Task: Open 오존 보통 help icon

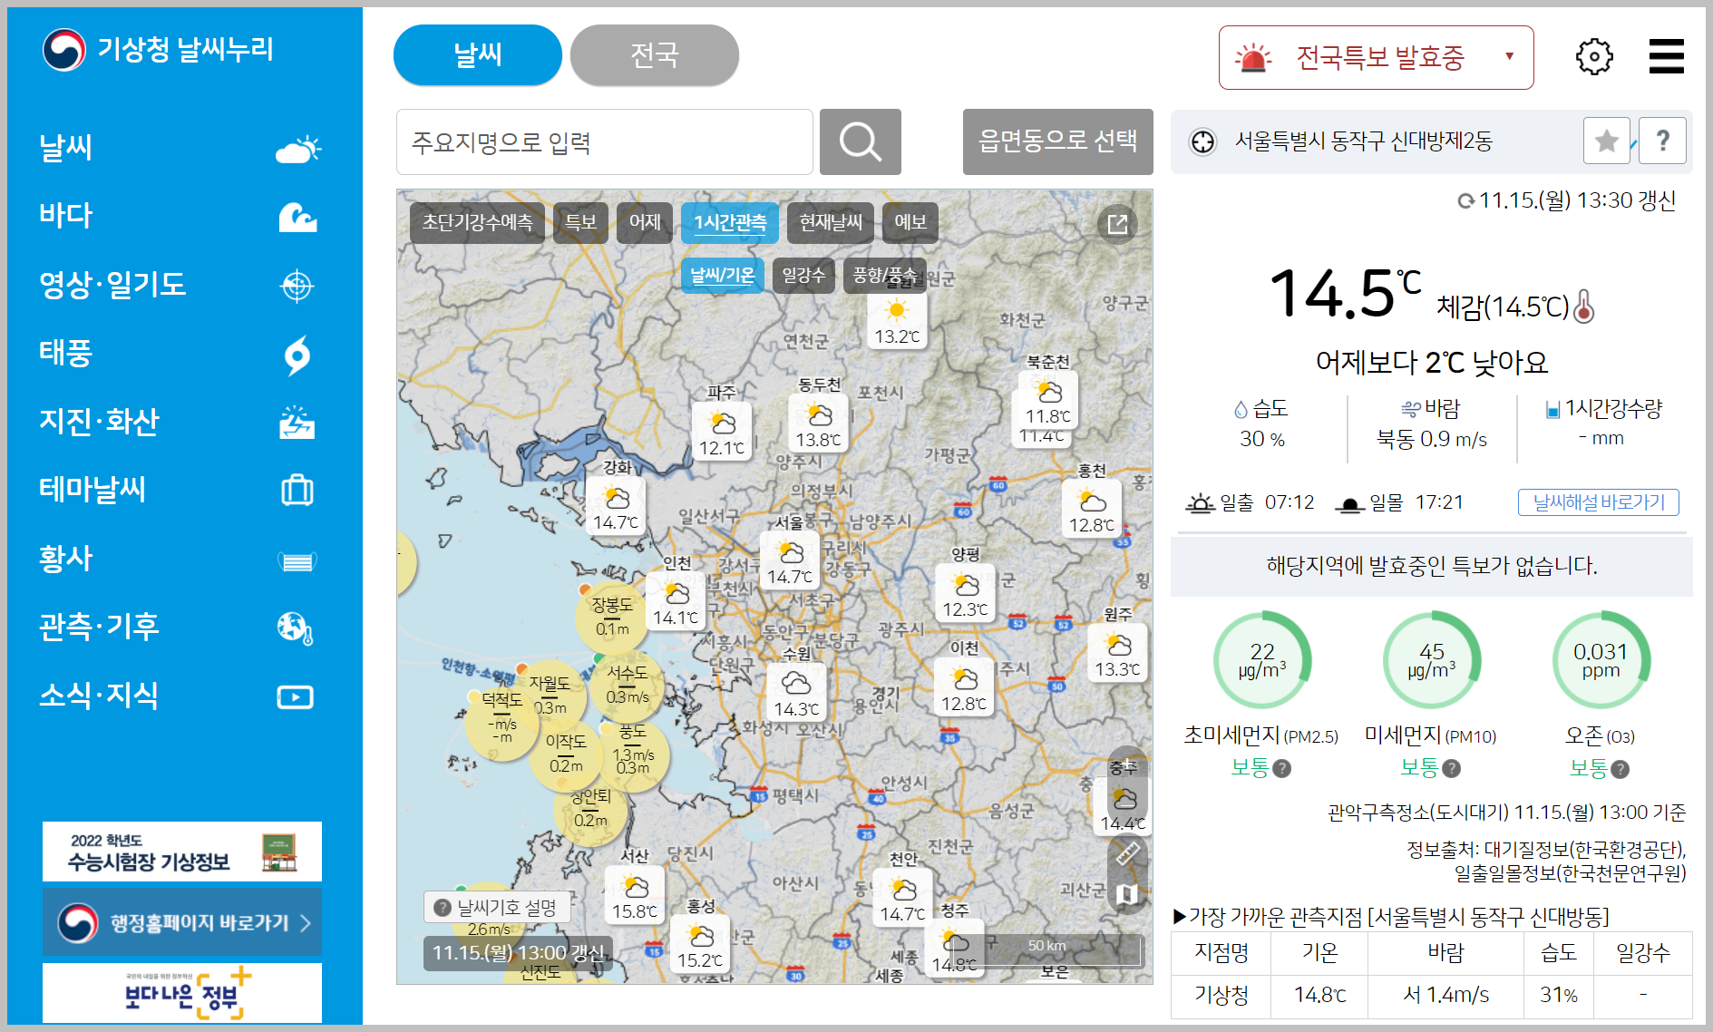Action: 1620,769
